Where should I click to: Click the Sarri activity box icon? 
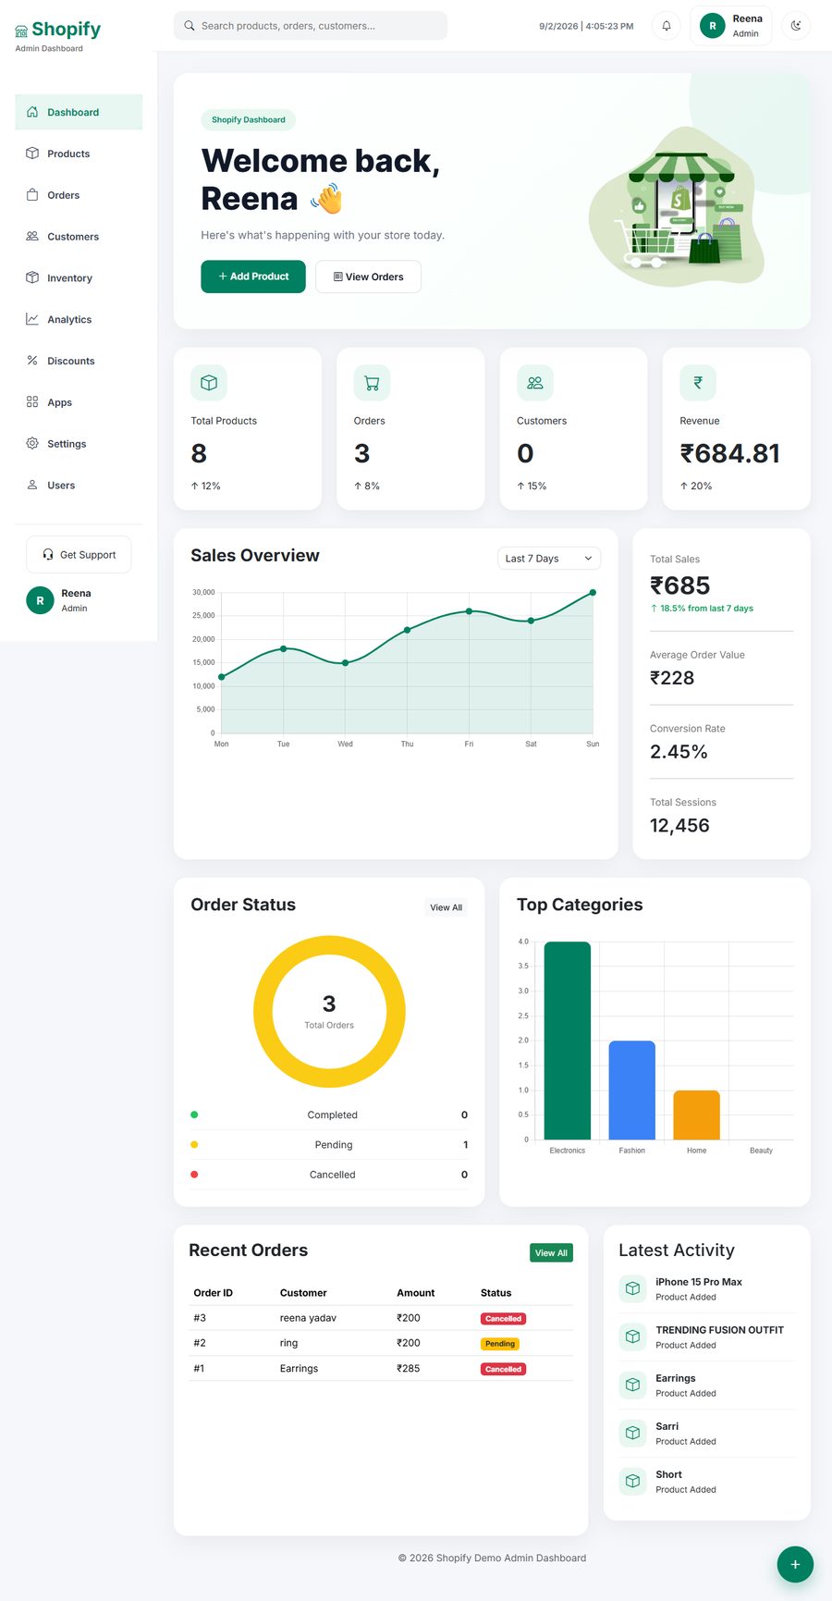pos(633,1433)
